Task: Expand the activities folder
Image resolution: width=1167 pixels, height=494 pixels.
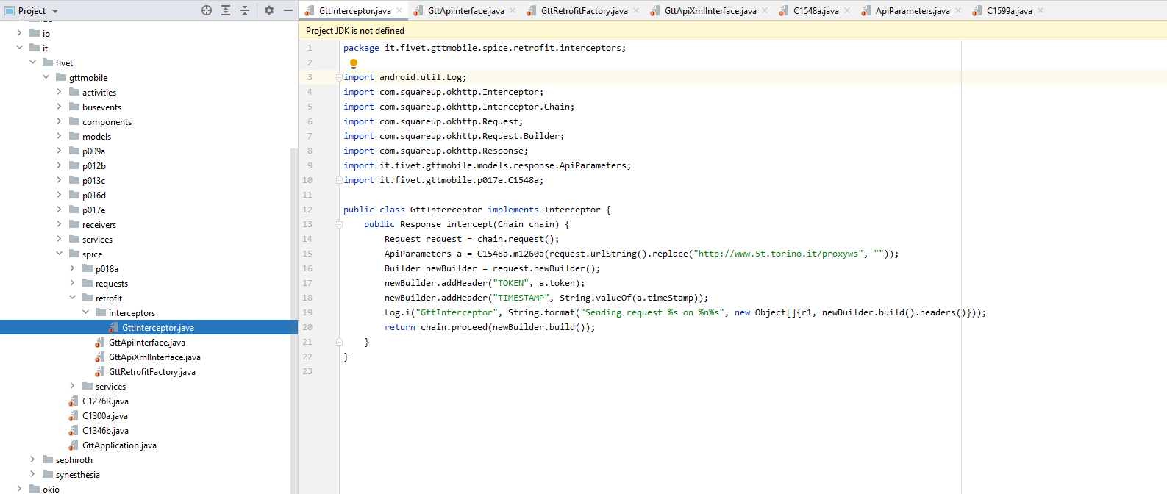Action: (x=59, y=92)
